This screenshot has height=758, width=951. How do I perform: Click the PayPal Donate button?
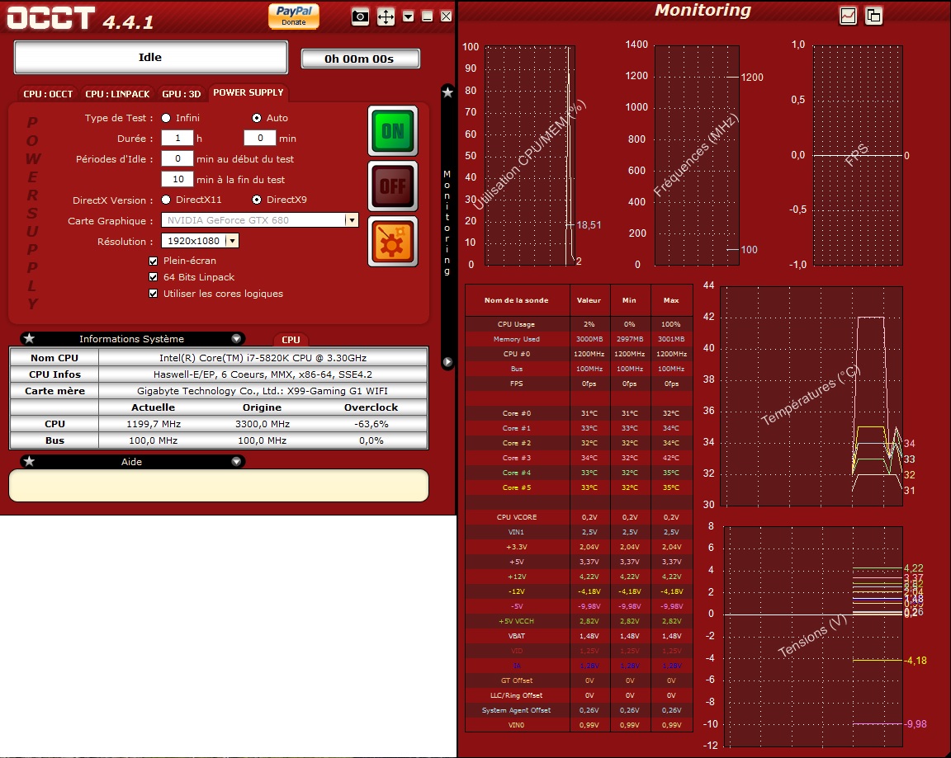click(x=294, y=16)
